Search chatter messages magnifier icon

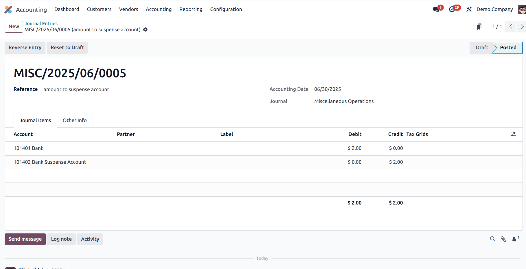[x=492, y=239]
